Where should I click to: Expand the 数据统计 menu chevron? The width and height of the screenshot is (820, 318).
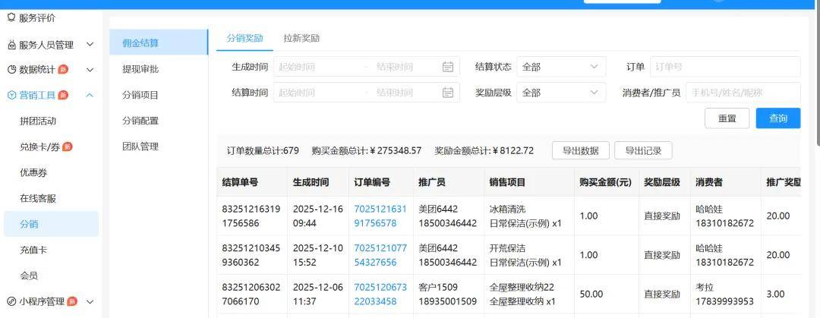click(x=90, y=70)
